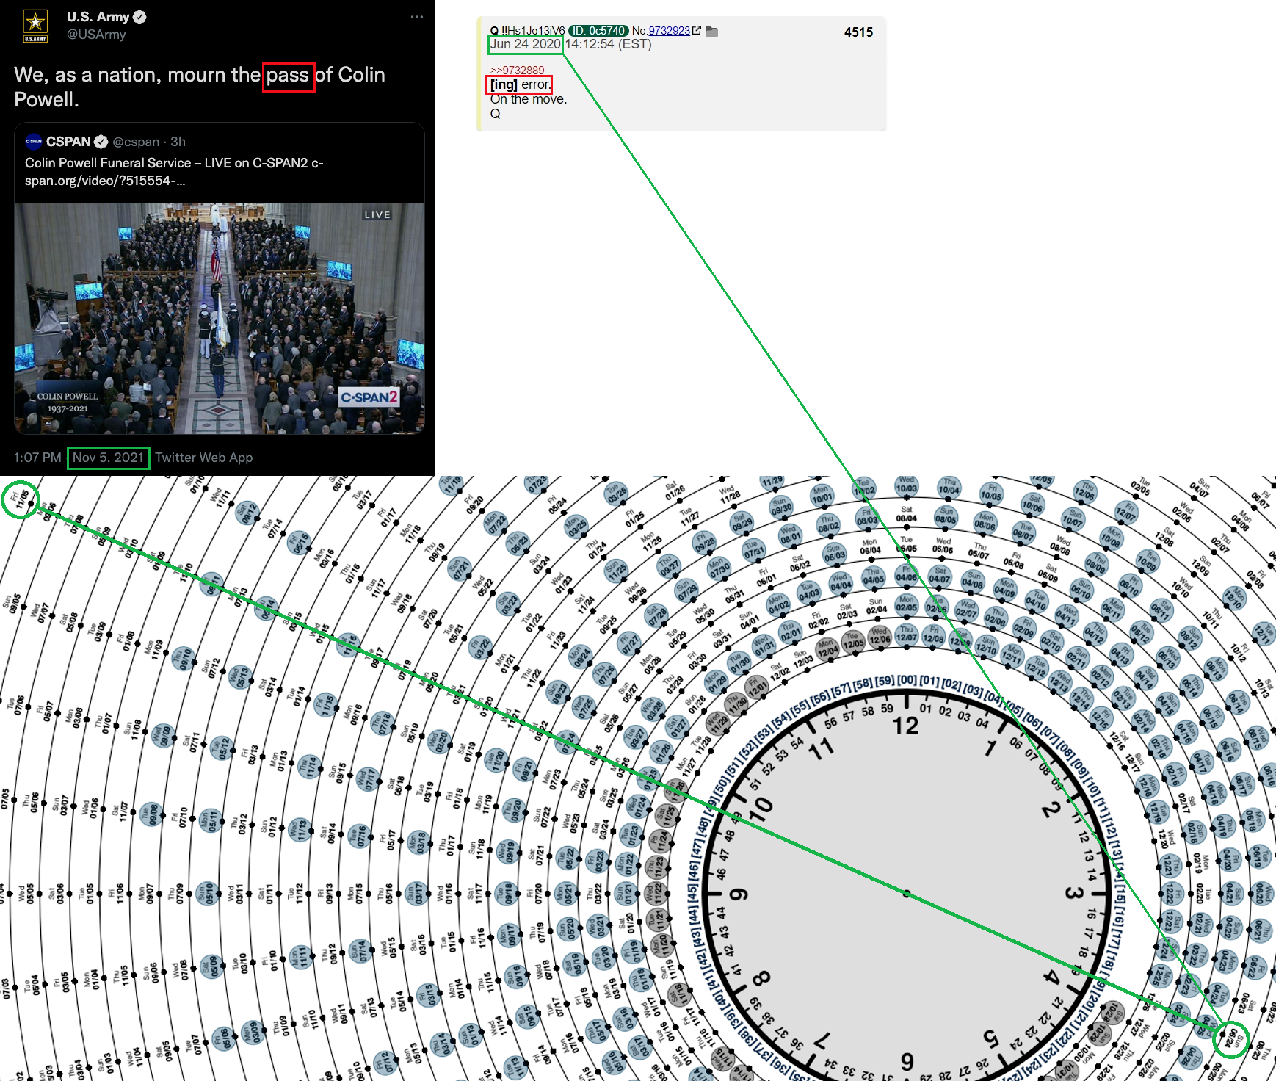Open the @USArmy handle

click(x=96, y=35)
